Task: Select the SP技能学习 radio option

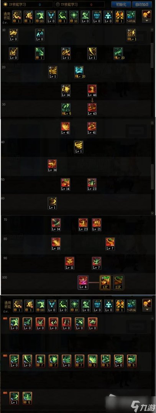Action: [16, 5]
